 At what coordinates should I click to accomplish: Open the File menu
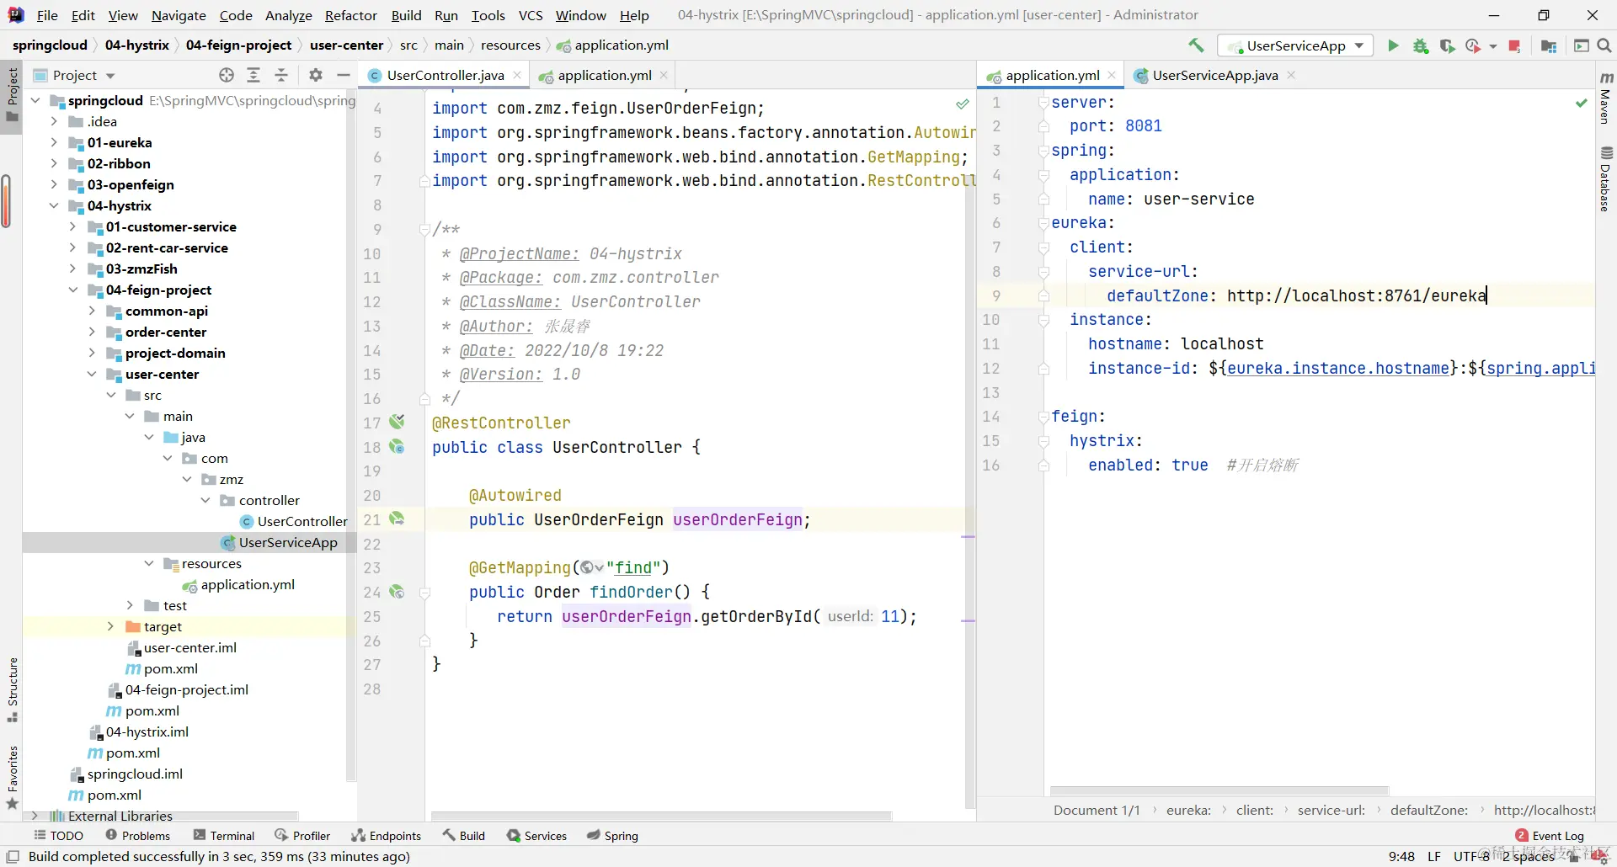point(47,15)
